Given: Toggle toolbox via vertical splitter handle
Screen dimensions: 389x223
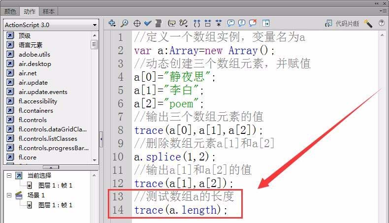Looking at the screenshot, I should [x=101, y=139].
